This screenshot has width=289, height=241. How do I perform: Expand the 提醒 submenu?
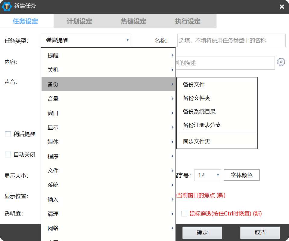point(108,56)
